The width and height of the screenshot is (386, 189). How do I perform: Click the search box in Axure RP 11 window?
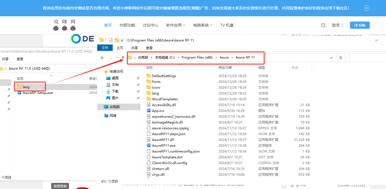coord(367,58)
